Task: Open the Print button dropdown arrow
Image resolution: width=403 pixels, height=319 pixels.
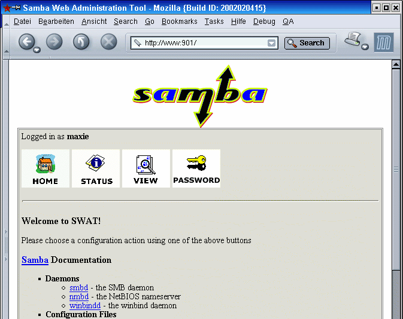Action: (x=365, y=47)
